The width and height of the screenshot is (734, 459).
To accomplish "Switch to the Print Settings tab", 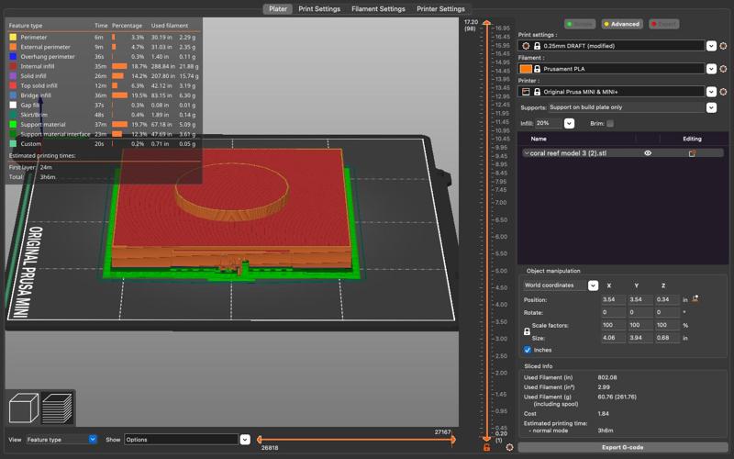I will click(318, 9).
